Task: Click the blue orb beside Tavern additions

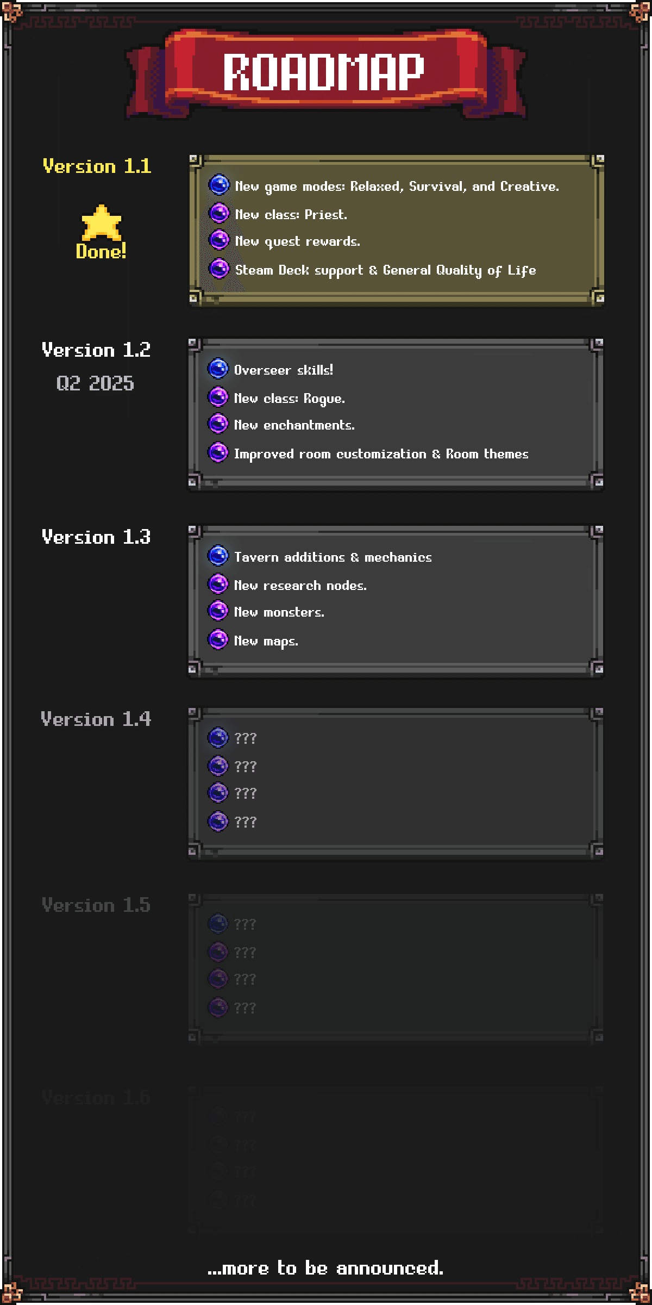Action: pyautogui.click(x=218, y=556)
